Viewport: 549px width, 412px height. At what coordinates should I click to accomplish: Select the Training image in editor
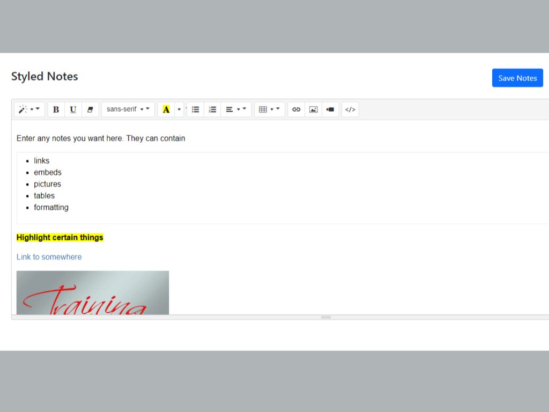pos(93,292)
